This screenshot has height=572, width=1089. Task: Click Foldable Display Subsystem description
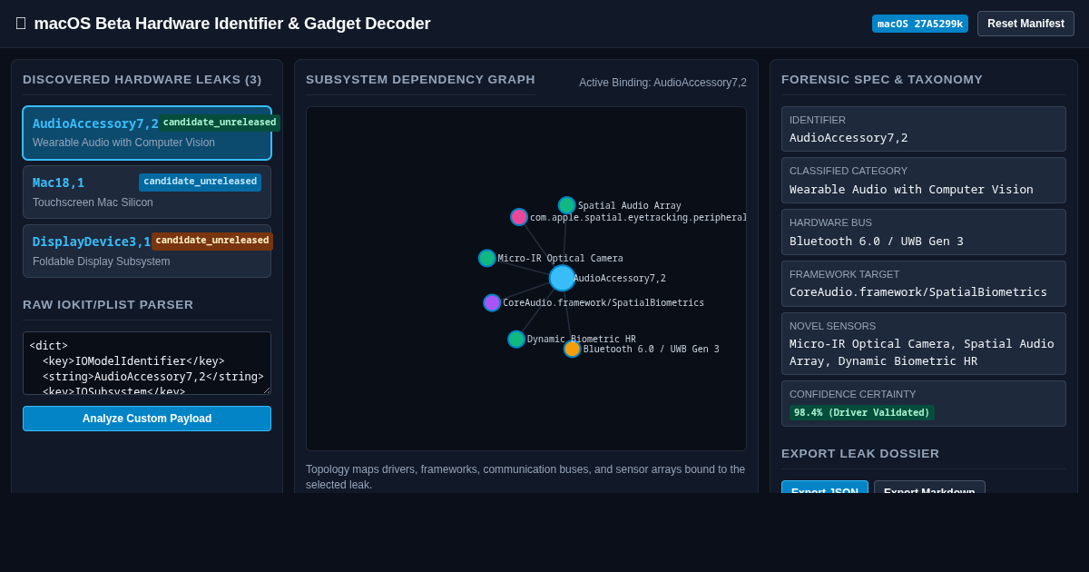[101, 261]
